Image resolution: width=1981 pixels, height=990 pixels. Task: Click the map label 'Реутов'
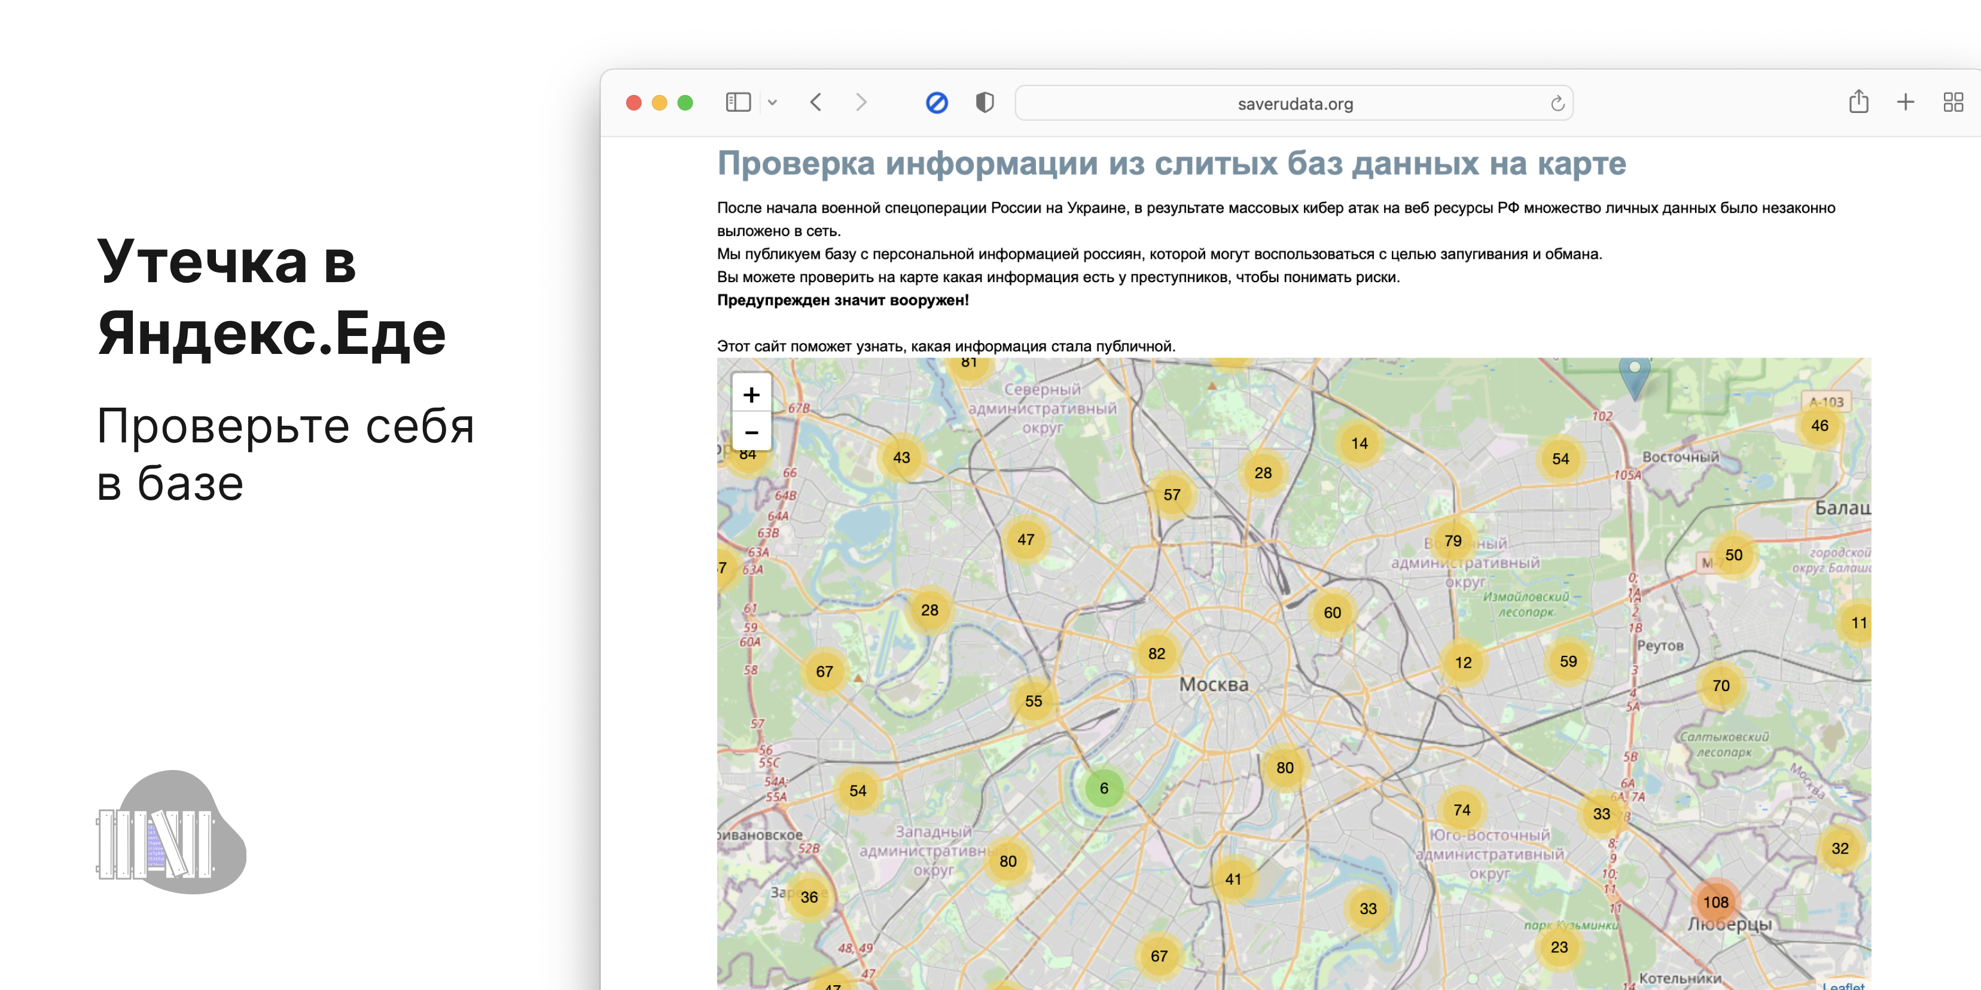pos(1660,646)
